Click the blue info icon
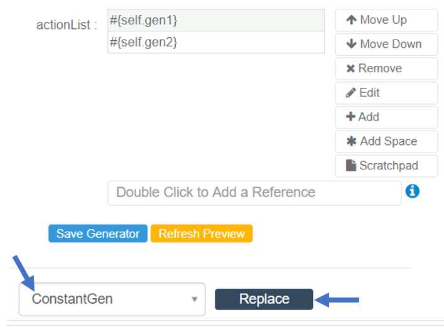The width and height of the screenshot is (444, 327). pyautogui.click(x=413, y=191)
